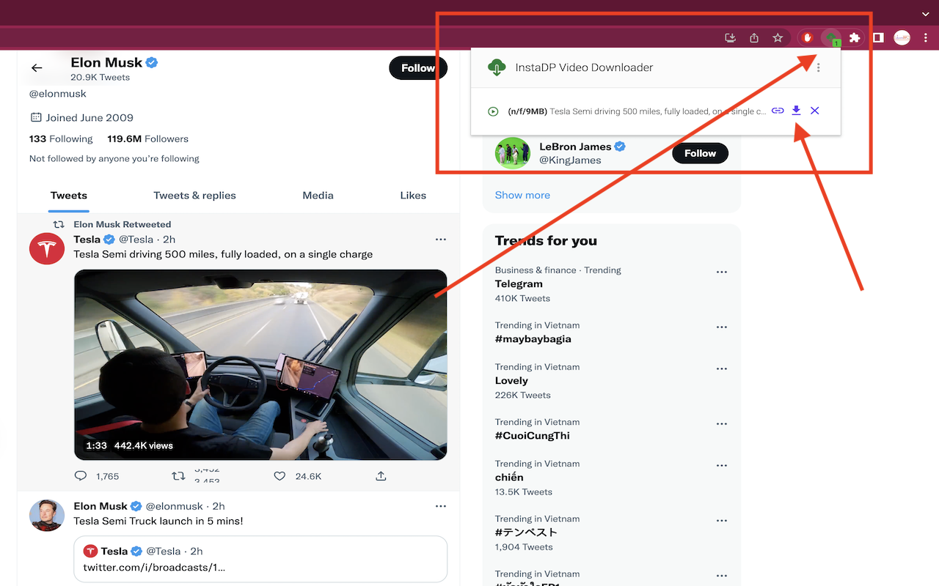Download the Tesla Semi video
Image resolution: width=939 pixels, height=586 pixels.
click(x=796, y=111)
